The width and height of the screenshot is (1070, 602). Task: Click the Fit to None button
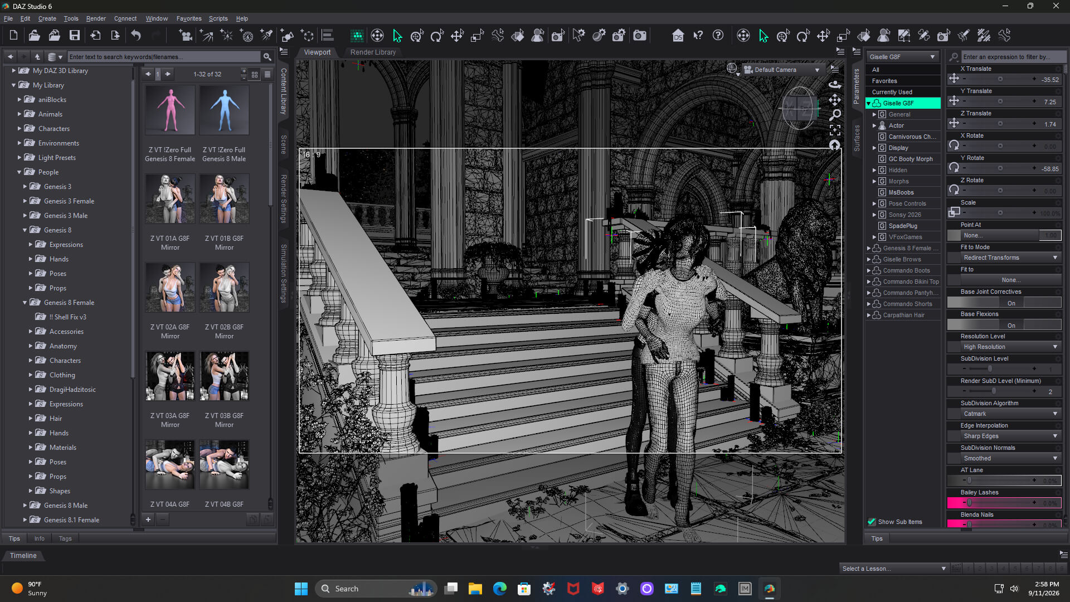tap(1010, 280)
